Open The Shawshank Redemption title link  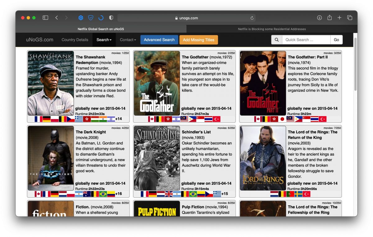(90, 60)
